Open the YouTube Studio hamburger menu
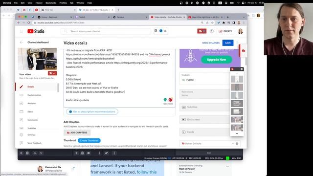Screen dimensions: 313x176 (x=22, y=31)
